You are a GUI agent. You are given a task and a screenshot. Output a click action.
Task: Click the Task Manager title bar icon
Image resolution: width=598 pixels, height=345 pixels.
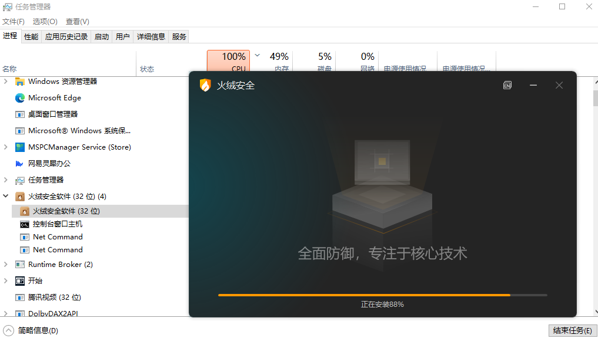(x=7, y=7)
